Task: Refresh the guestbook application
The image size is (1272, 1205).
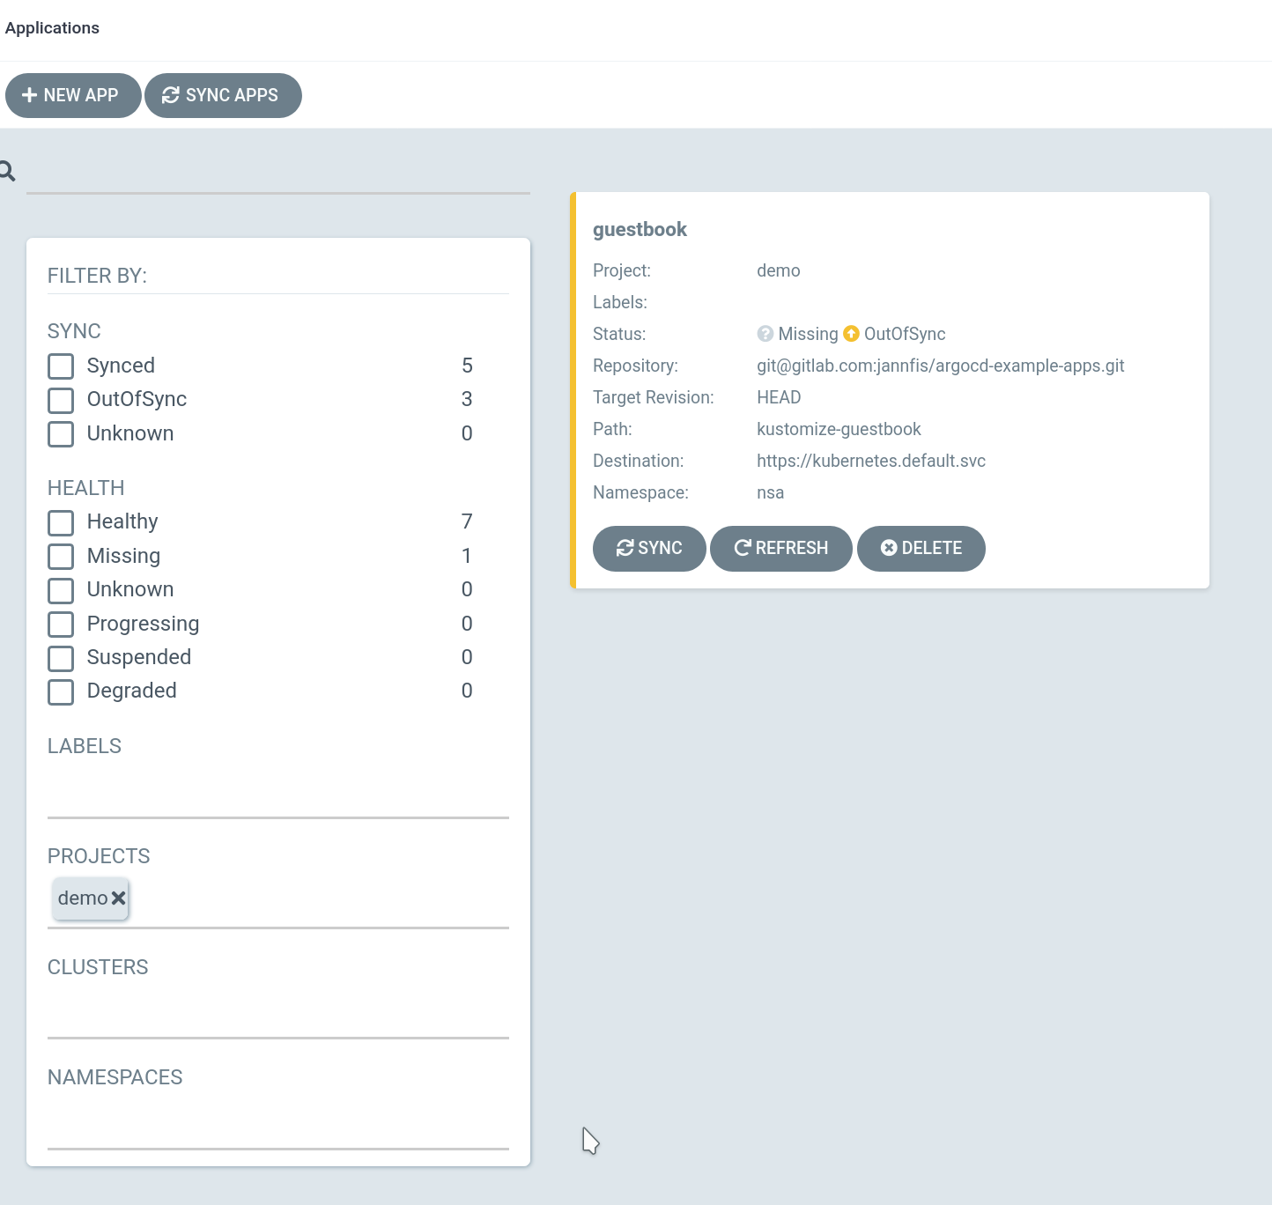Action: point(781,548)
